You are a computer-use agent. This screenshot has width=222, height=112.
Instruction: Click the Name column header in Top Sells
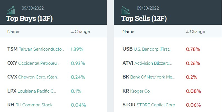point(128,31)
